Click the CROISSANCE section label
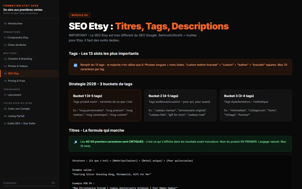 pos(12,89)
